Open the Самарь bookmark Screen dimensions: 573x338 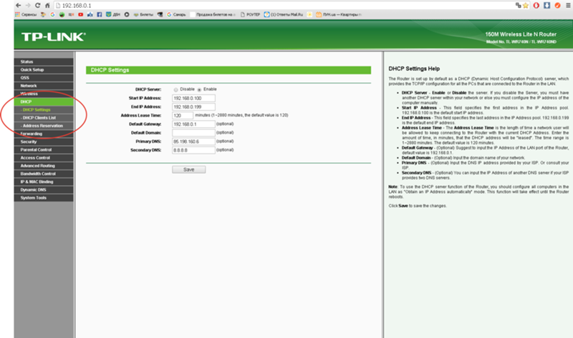[x=176, y=14]
